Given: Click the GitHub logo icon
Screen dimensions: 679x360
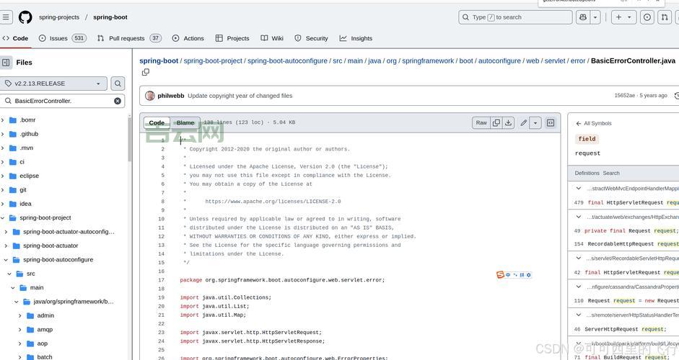Looking at the screenshot, I should click(x=25, y=17).
